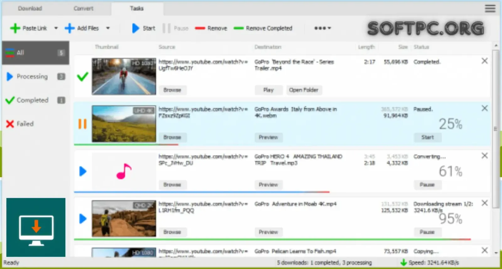Pause the converting 61% task
The width and height of the screenshot is (502, 269).
(427, 185)
